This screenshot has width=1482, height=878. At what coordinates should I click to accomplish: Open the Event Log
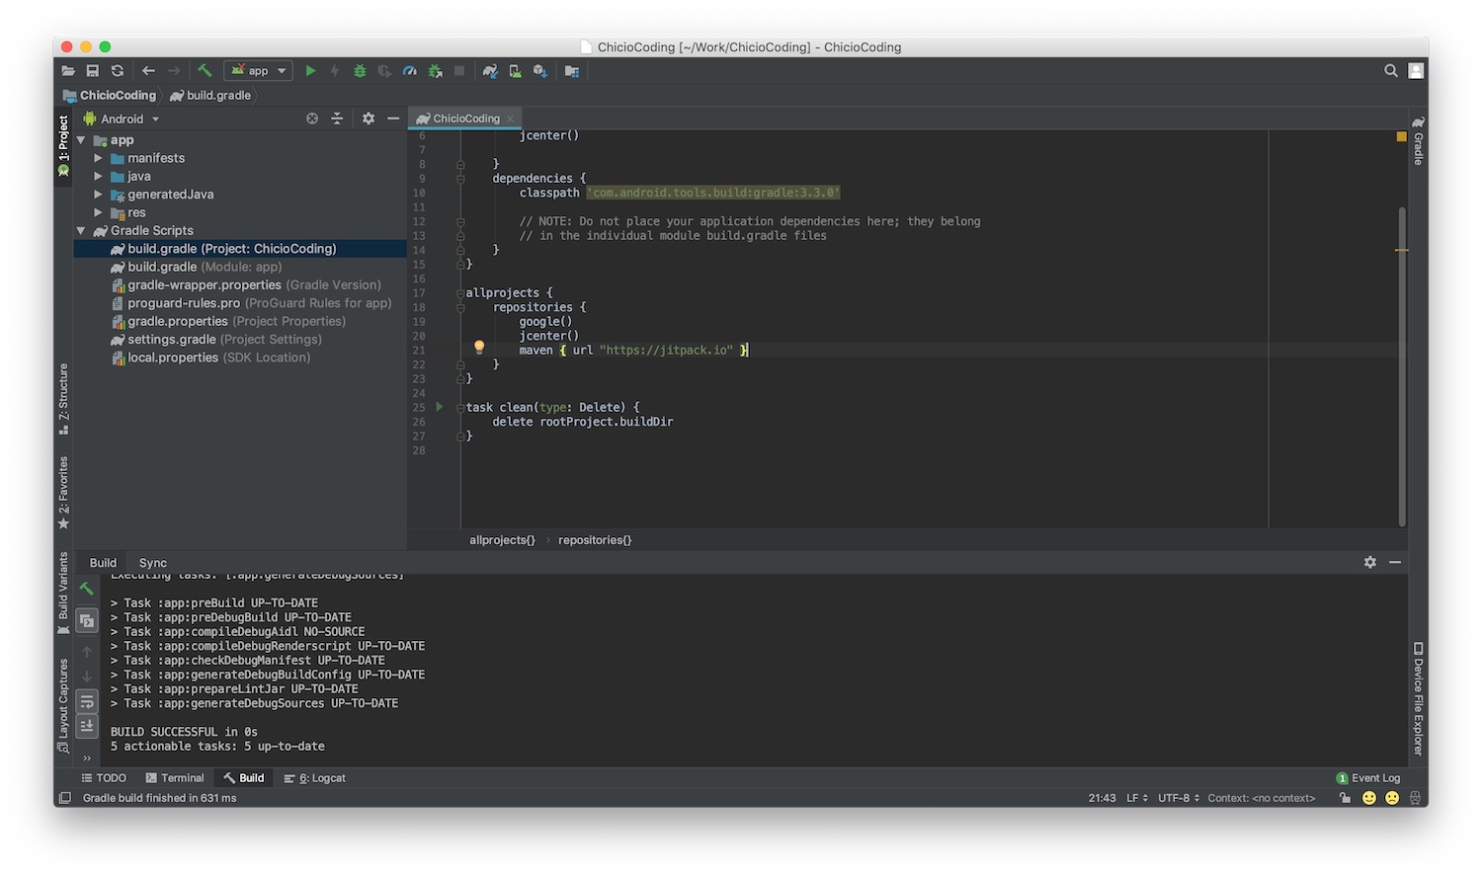click(x=1368, y=778)
